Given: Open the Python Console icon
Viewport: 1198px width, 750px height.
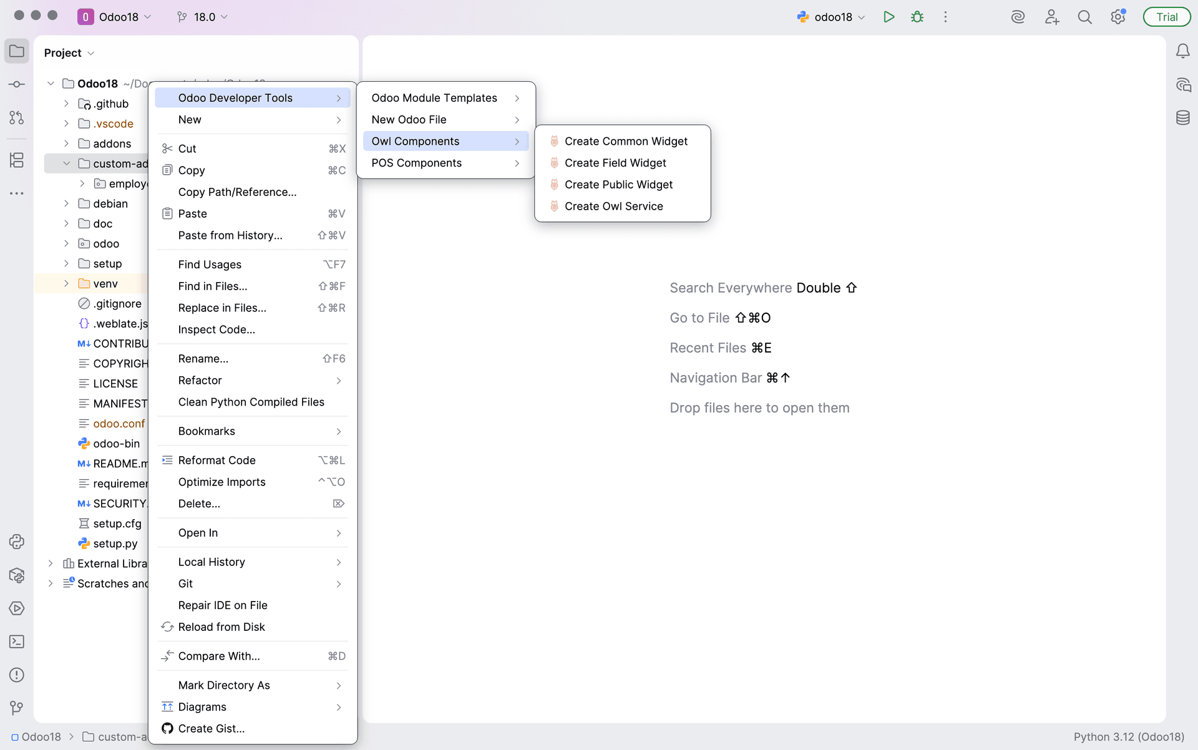Looking at the screenshot, I should tap(17, 542).
